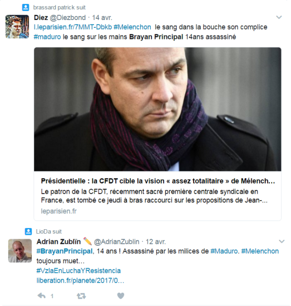Open Adrian Zublin profile avatar
This screenshot has height=306, width=291.
click(x=20, y=250)
